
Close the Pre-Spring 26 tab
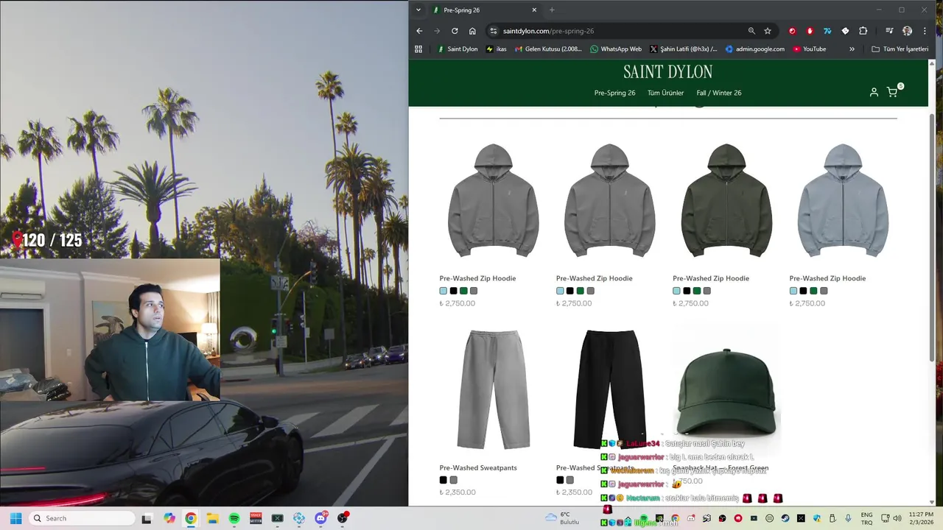(x=534, y=10)
